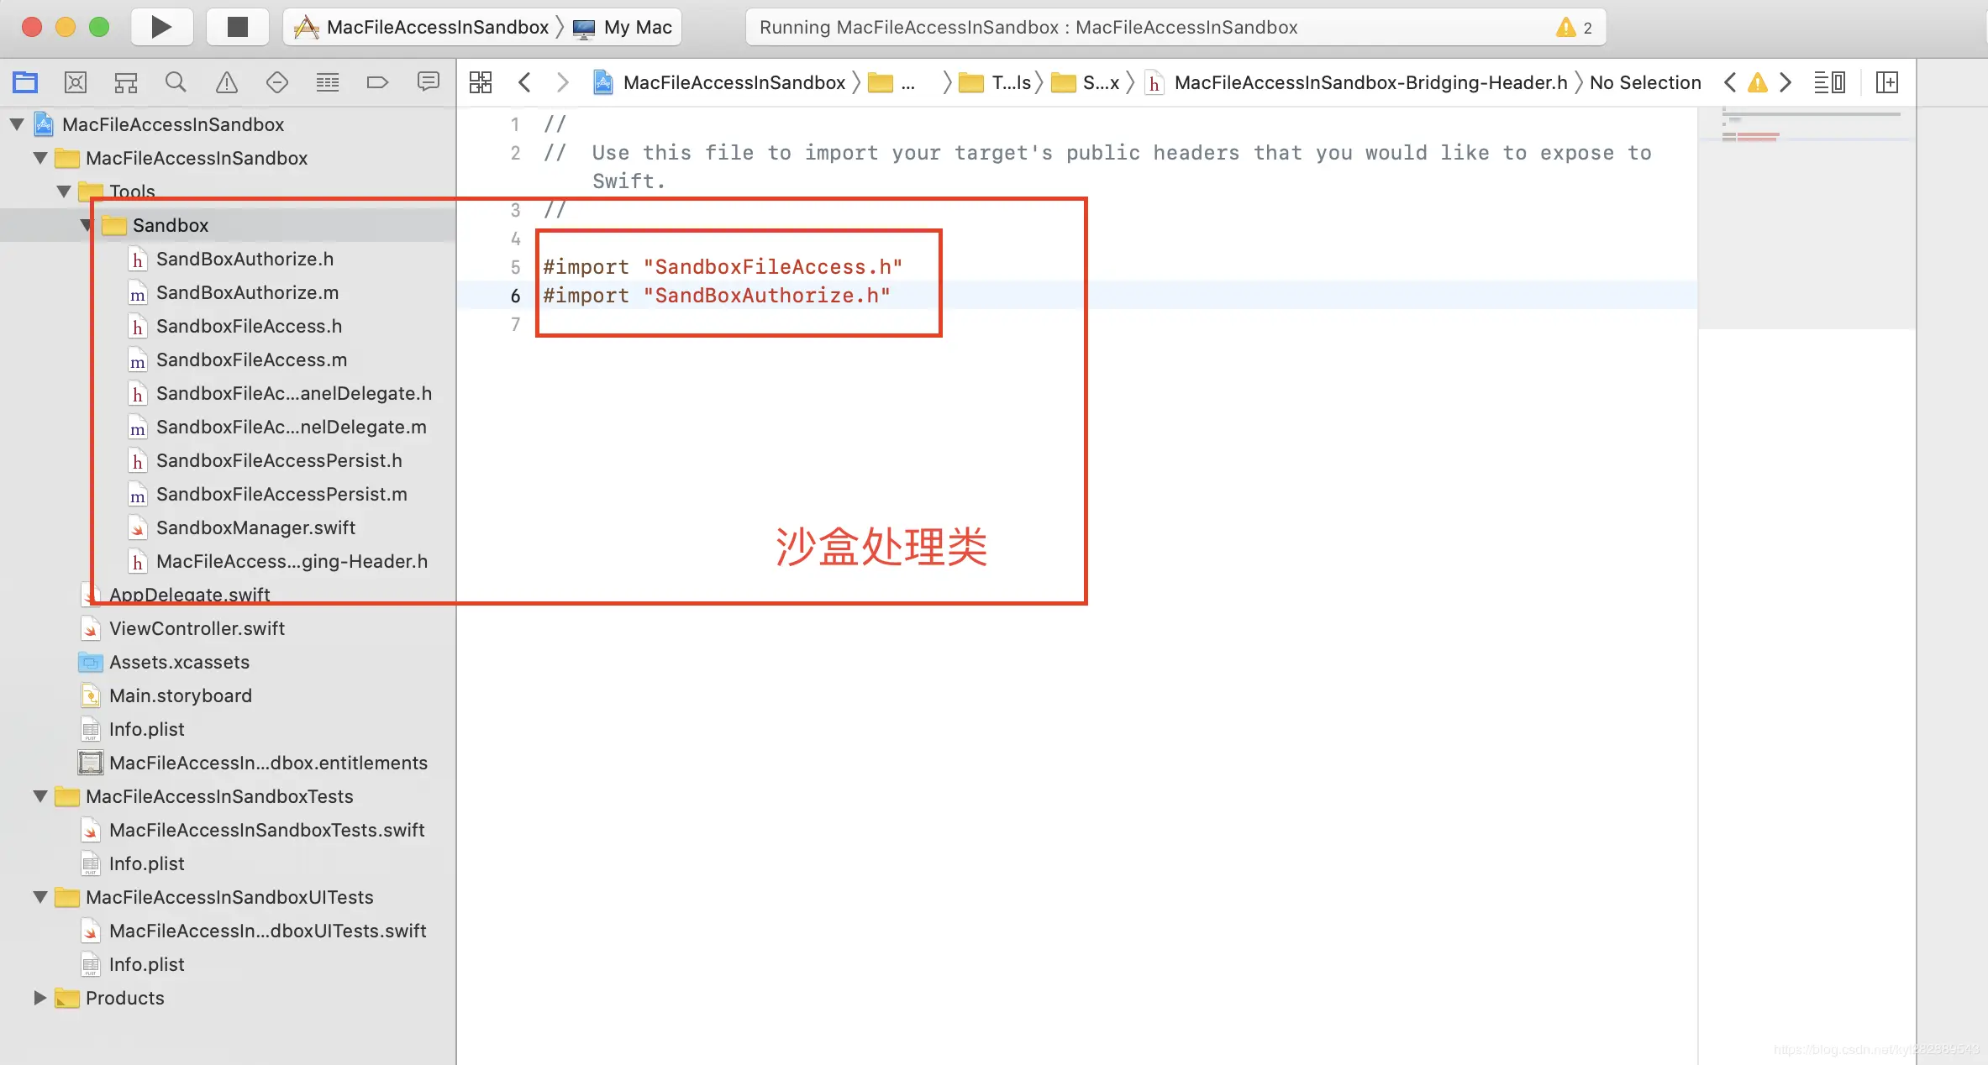
Task: Add a new editor pane
Action: click(1887, 82)
